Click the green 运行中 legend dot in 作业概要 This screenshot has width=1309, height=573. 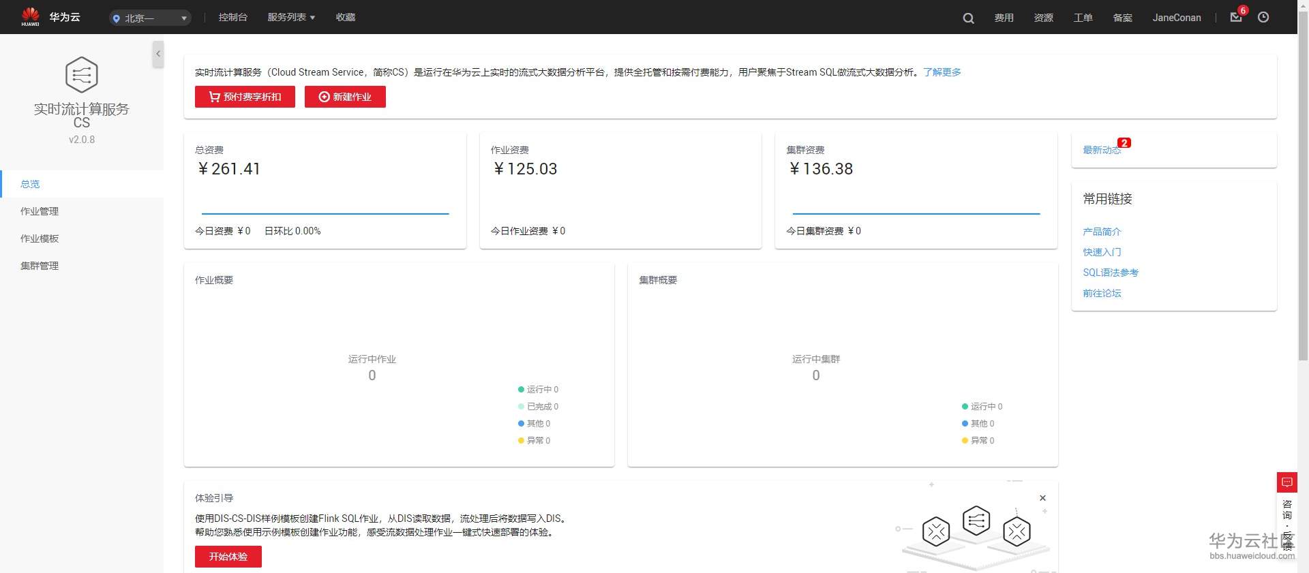[x=522, y=390]
